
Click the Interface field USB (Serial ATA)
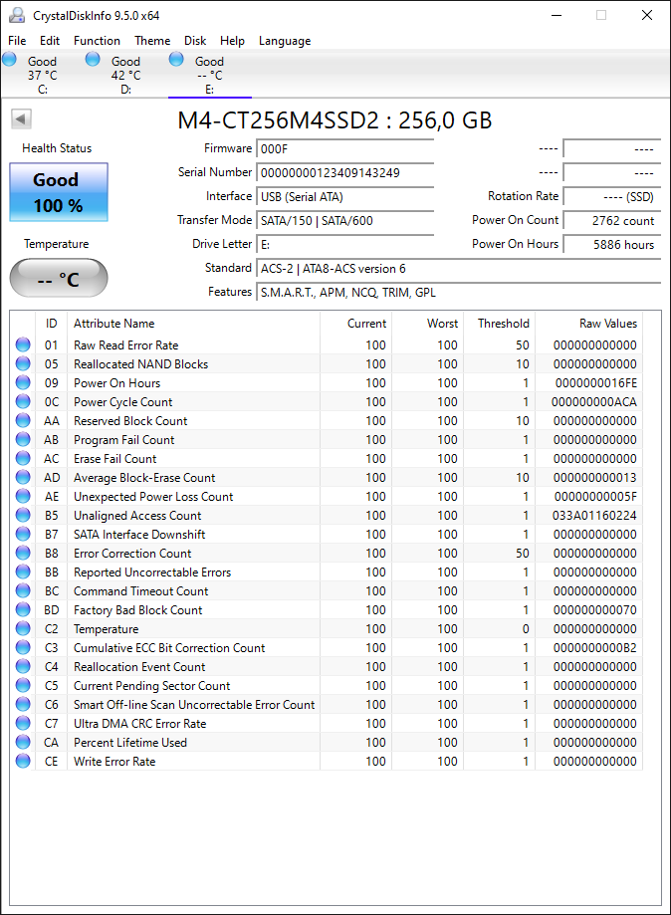(344, 197)
